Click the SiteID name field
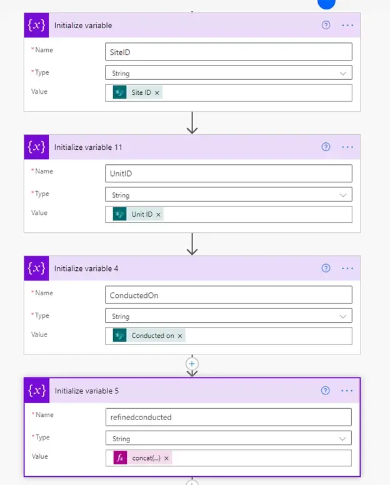The height and width of the screenshot is (485, 390). tap(229, 52)
